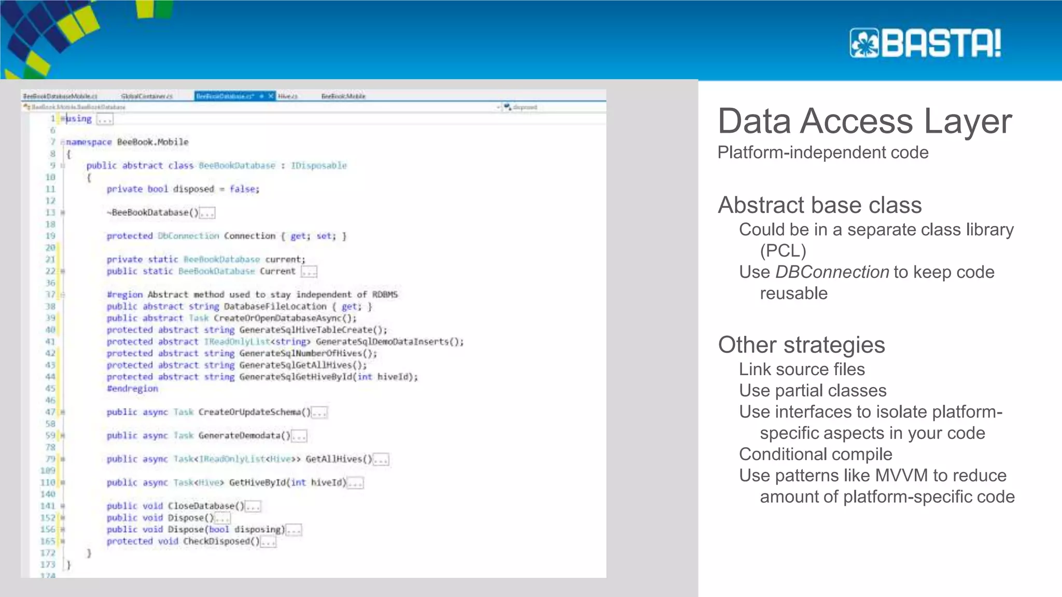
Task: Collapse the BeeBook.Mobile namespace outline
Action: click(x=63, y=142)
